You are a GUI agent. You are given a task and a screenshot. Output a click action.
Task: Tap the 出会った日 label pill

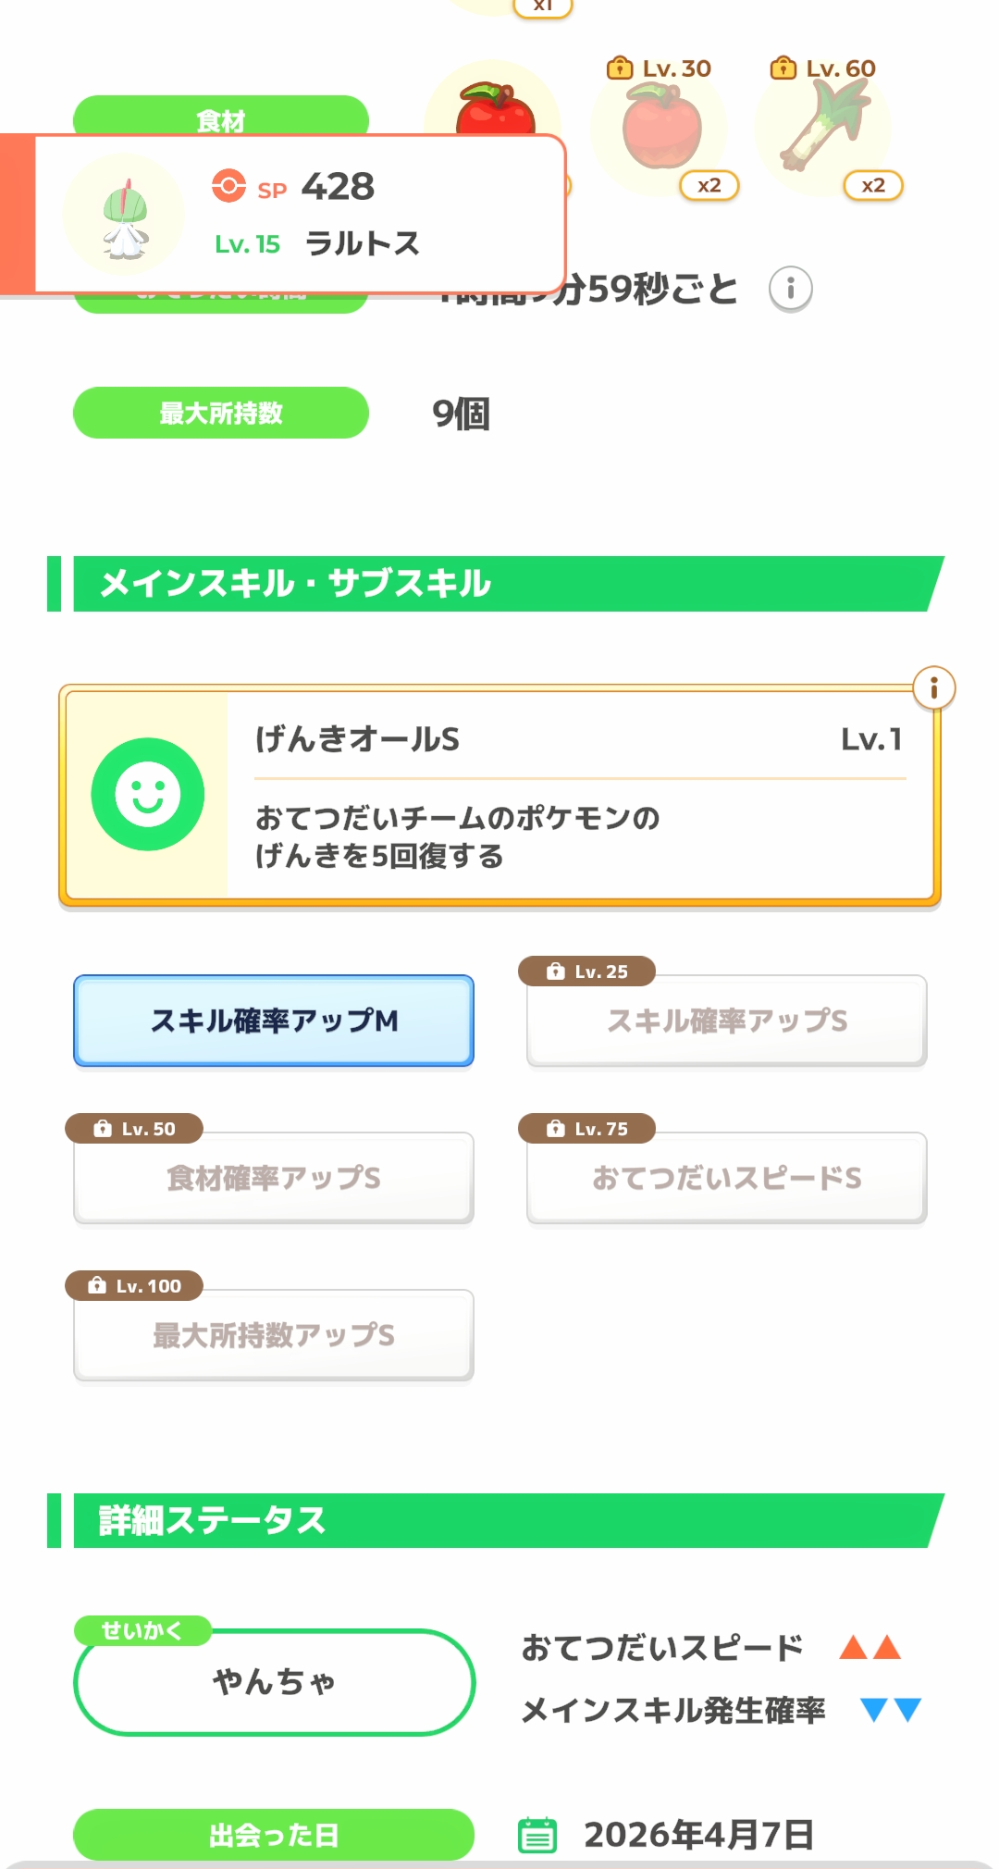pyautogui.click(x=274, y=1835)
